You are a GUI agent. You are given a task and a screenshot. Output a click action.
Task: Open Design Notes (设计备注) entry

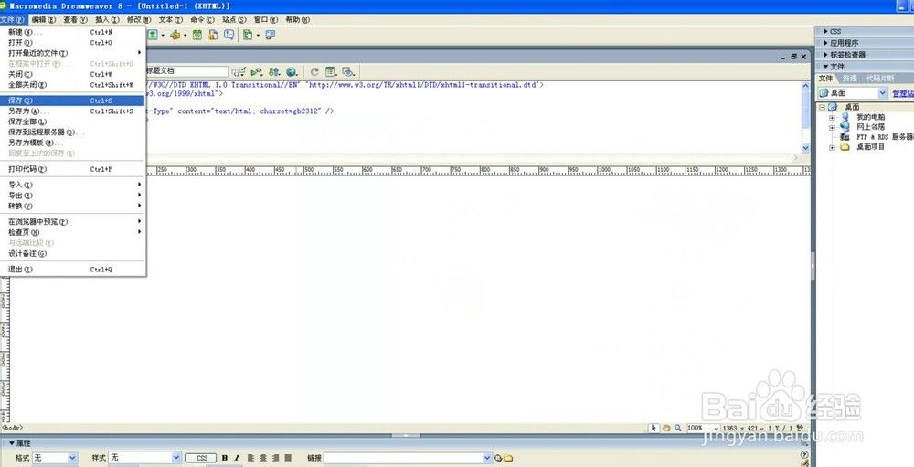73,254
